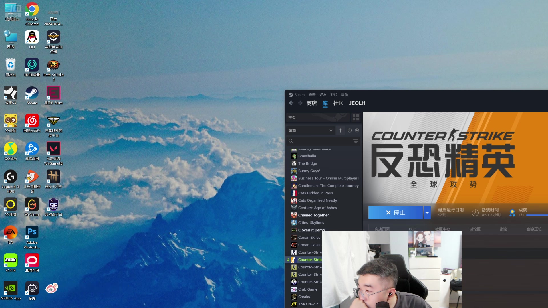Open 指南 link on game page
The width and height of the screenshot is (548, 308).
point(504,229)
